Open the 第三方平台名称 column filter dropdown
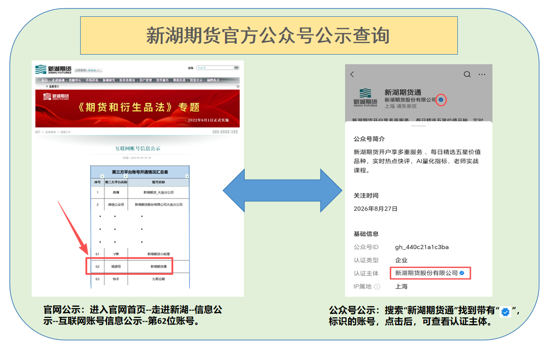Image resolution: width=550 pixels, height=348 pixels. tap(126, 176)
